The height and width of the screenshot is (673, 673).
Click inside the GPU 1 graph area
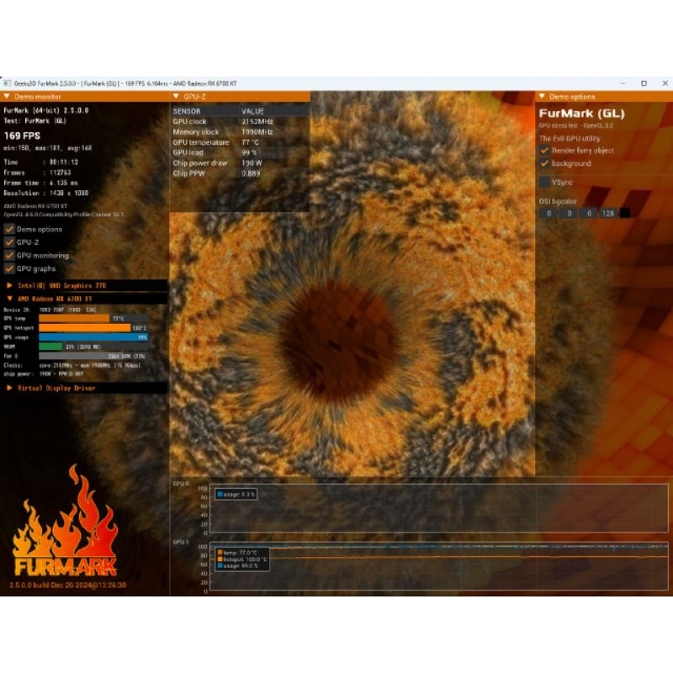tap(438, 567)
